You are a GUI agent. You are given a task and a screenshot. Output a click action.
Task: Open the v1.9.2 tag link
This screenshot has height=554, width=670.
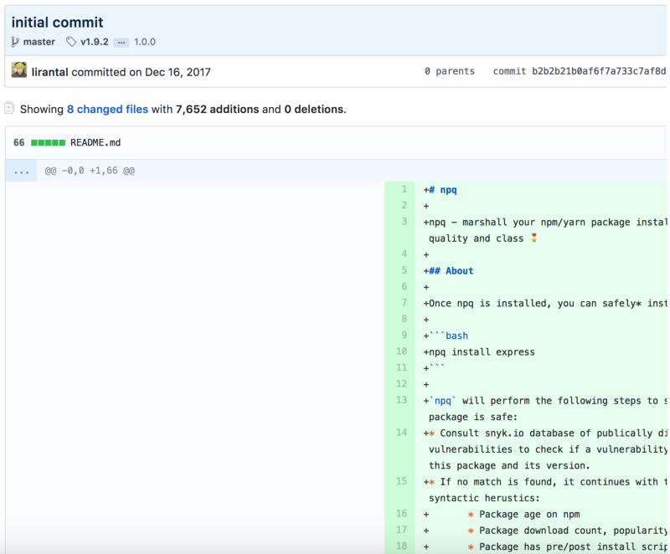[94, 42]
